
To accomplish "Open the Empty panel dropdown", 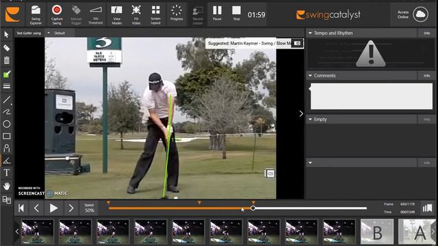I will point(310,120).
